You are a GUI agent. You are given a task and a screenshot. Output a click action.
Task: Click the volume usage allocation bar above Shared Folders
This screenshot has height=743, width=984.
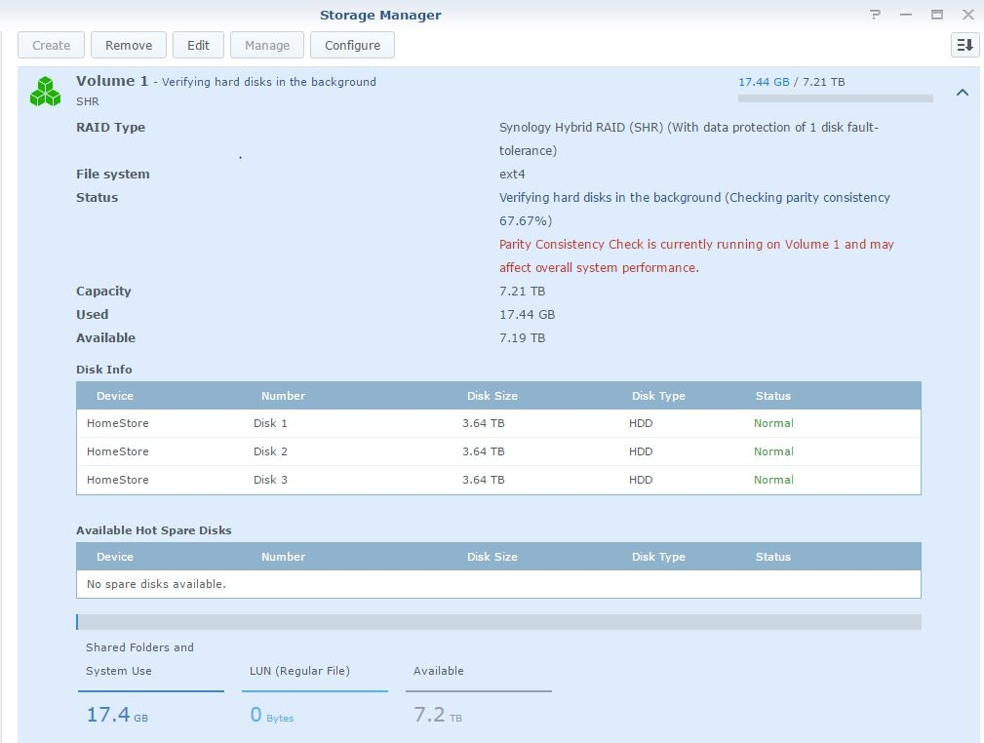(499, 622)
